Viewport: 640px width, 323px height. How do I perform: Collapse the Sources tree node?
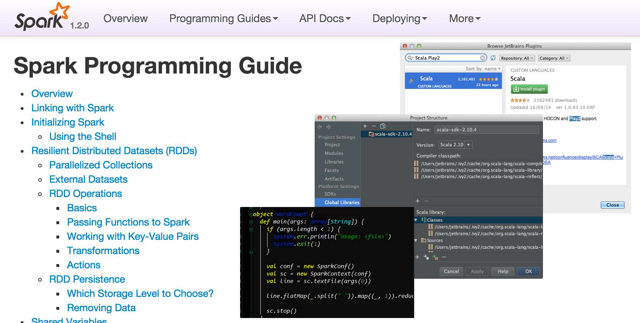(x=416, y=240)
